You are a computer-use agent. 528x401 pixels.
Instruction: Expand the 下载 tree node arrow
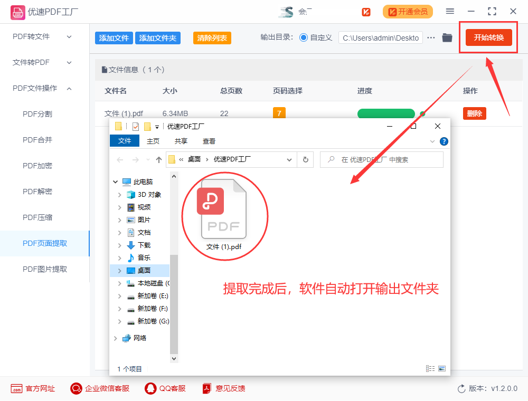(x=119, y=245)
